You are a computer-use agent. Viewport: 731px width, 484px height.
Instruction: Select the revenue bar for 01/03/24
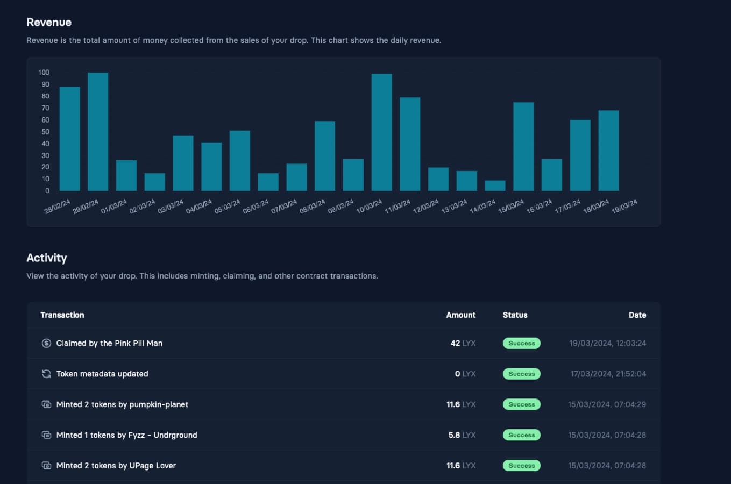pos(126,176)
